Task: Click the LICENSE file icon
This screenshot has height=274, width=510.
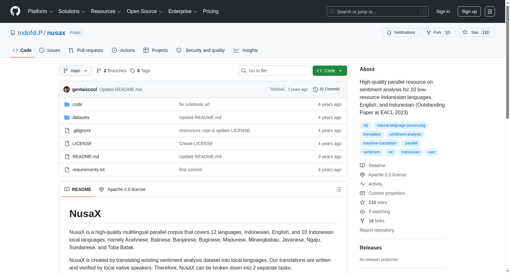Action: [67, 144]
